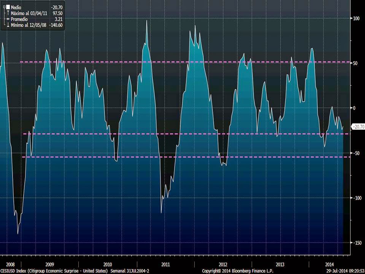
Task: Click the Bloomberg Finance copyright notice
Action: click(238, 271)
